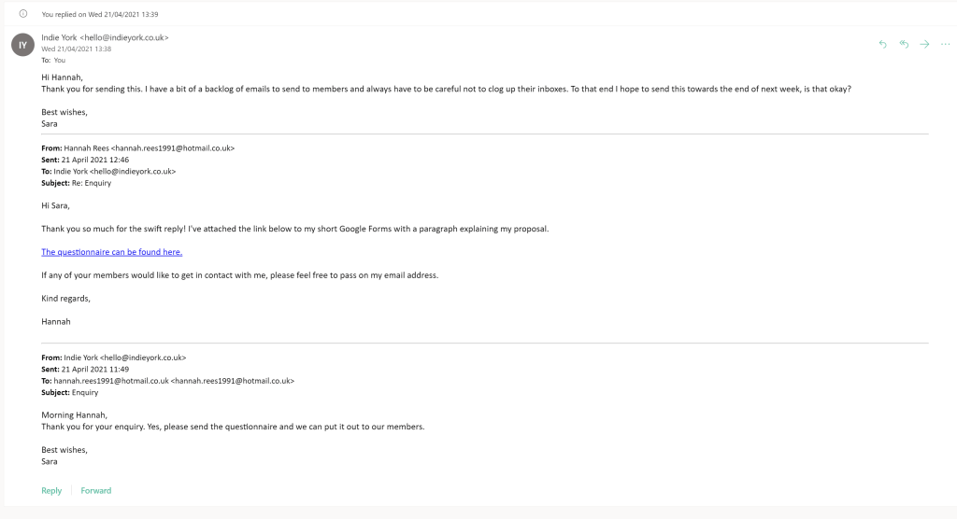
Task: Click the IY sender avatar
Action: click(21, 44)
